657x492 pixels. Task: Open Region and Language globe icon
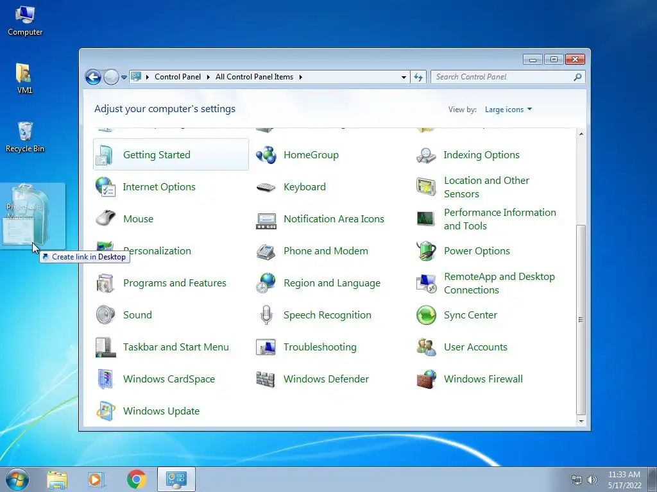[266, 283]
